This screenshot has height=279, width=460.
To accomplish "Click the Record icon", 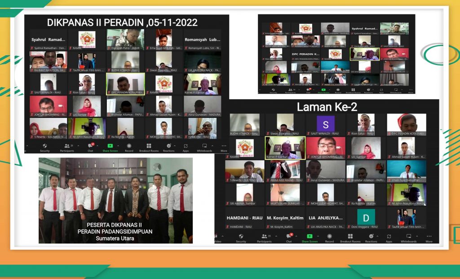I will pos(130,146).
